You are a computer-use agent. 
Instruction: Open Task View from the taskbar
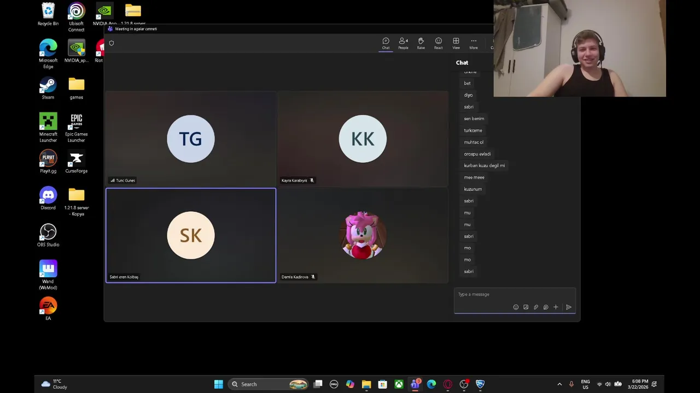coord(318,384)
